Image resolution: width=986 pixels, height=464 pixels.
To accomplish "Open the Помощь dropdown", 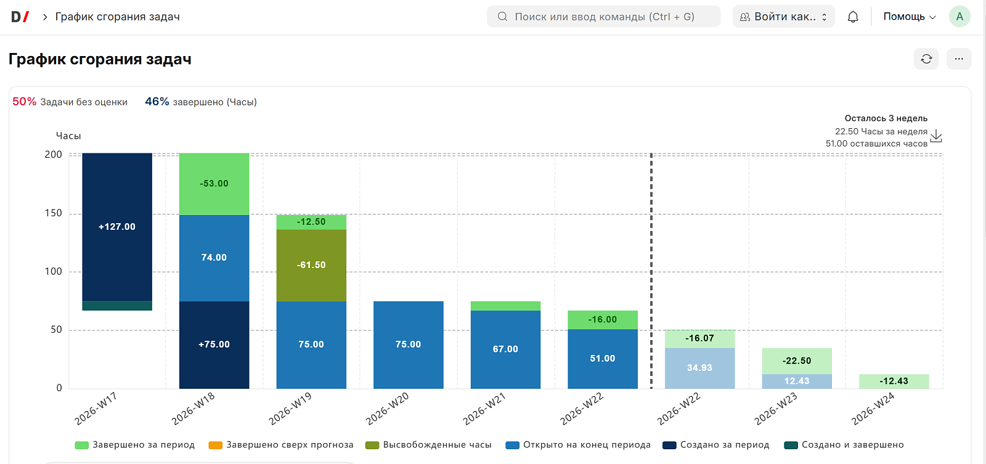I will tap(910, 17).
